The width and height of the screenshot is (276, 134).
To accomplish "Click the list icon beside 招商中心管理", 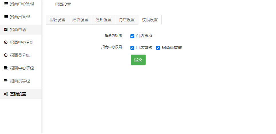I will coord(5,4).
